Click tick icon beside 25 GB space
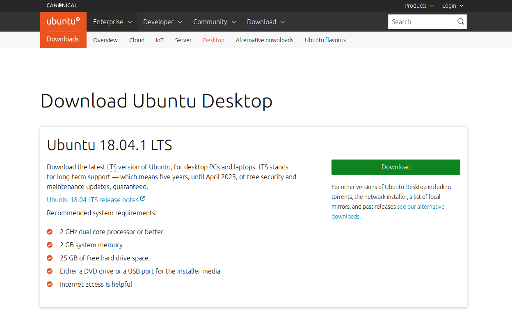Screen dimensions: 512x333 pyautogui.click(x=50, y=258)
